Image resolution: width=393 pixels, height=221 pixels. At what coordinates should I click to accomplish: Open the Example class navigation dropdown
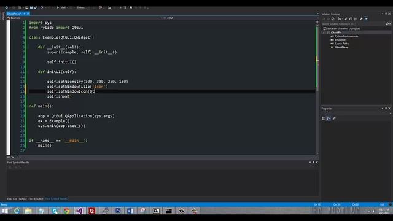pyautogui.click(x=85, y=18)
